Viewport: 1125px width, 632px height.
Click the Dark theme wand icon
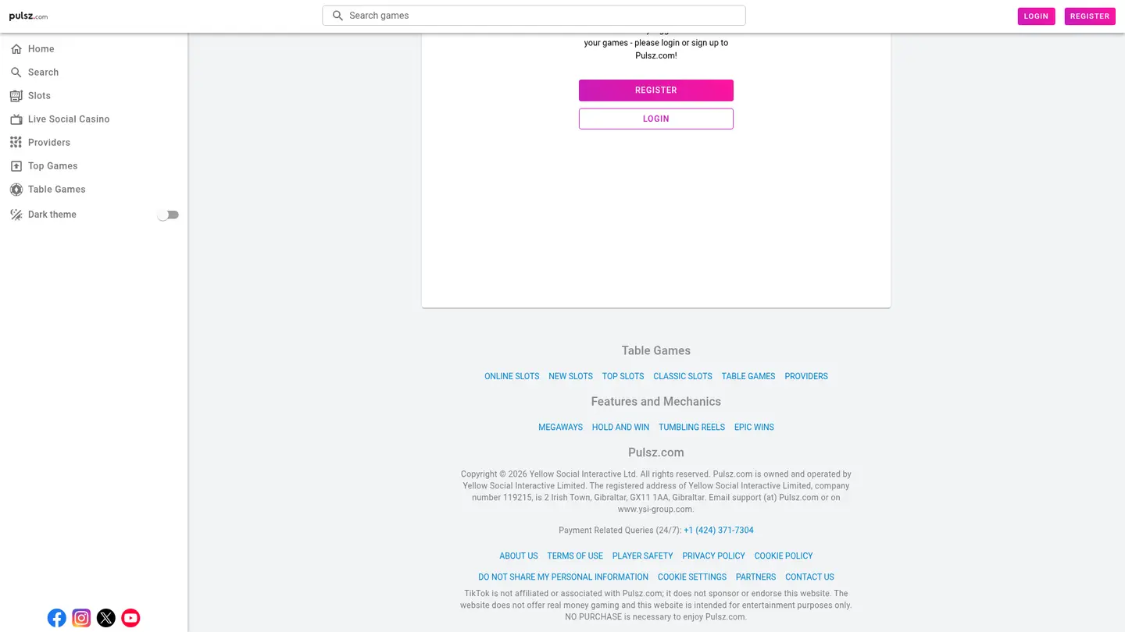coord(16,215)
